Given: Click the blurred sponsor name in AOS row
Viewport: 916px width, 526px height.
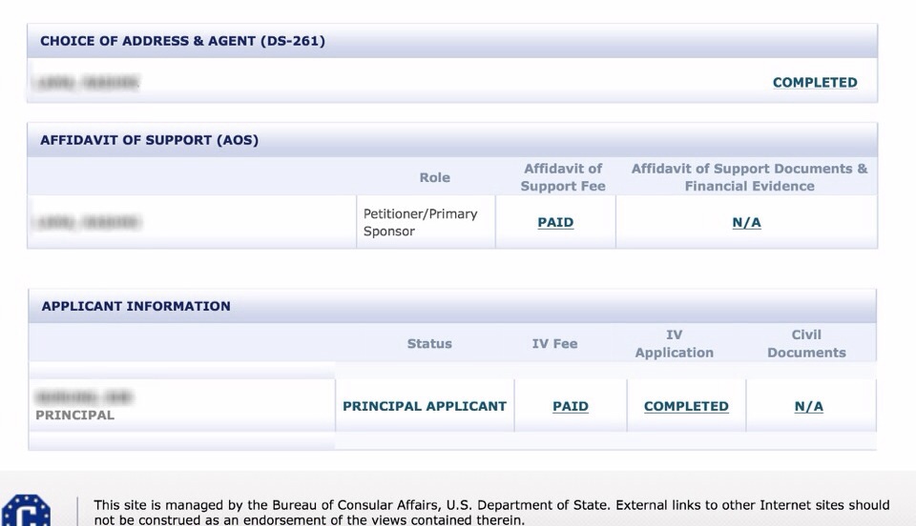Looking at the screenshot, I should click(x=87, y=222).
